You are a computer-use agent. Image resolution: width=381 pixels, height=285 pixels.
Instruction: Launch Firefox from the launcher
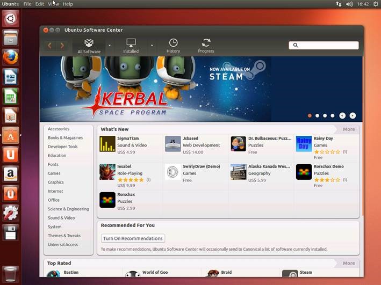click(x=10, y=57)
